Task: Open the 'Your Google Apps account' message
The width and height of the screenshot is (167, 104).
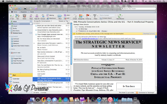Action: 52,35
